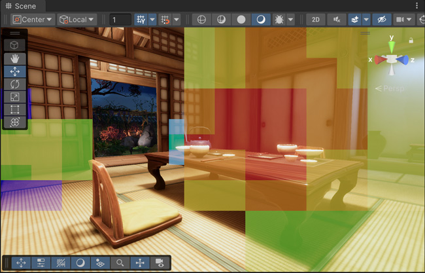Click the cube tool icon in the tools overlay
The width and height of the screenshot is (425, 273).
point(15,45)
